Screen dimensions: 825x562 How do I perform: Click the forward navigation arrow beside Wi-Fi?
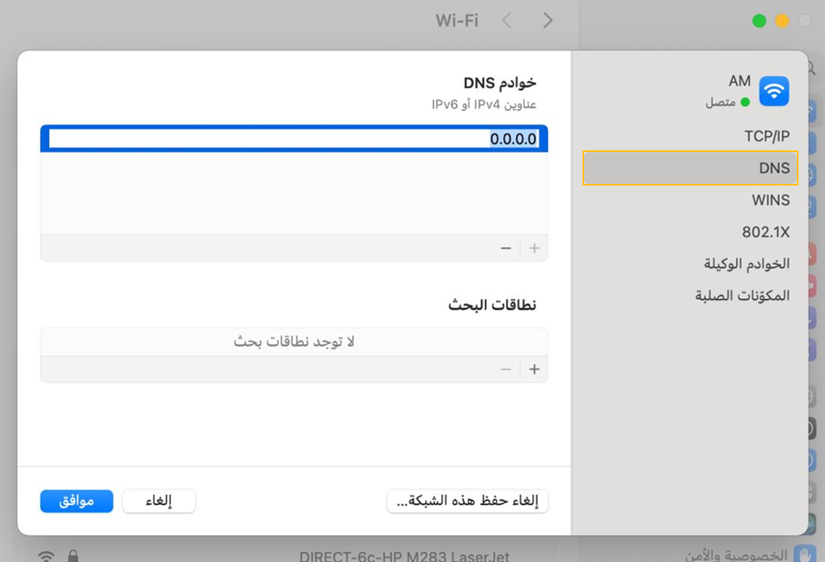547,20
